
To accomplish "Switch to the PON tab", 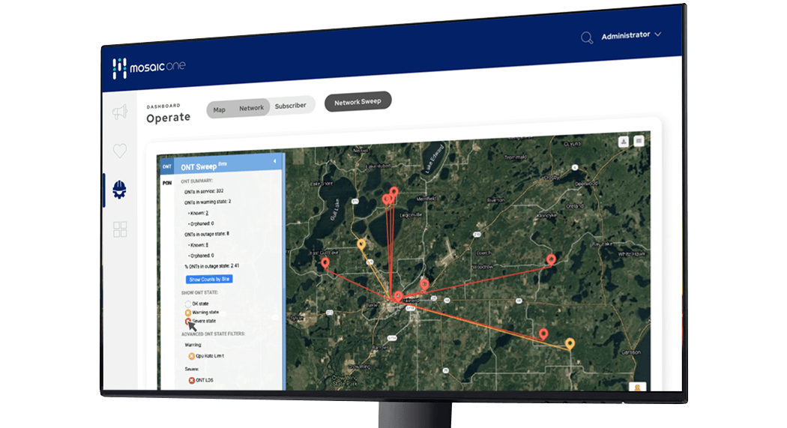I will (167, 183).
